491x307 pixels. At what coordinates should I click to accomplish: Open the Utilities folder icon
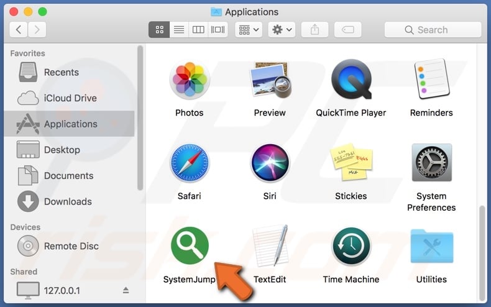pos(432,247)
